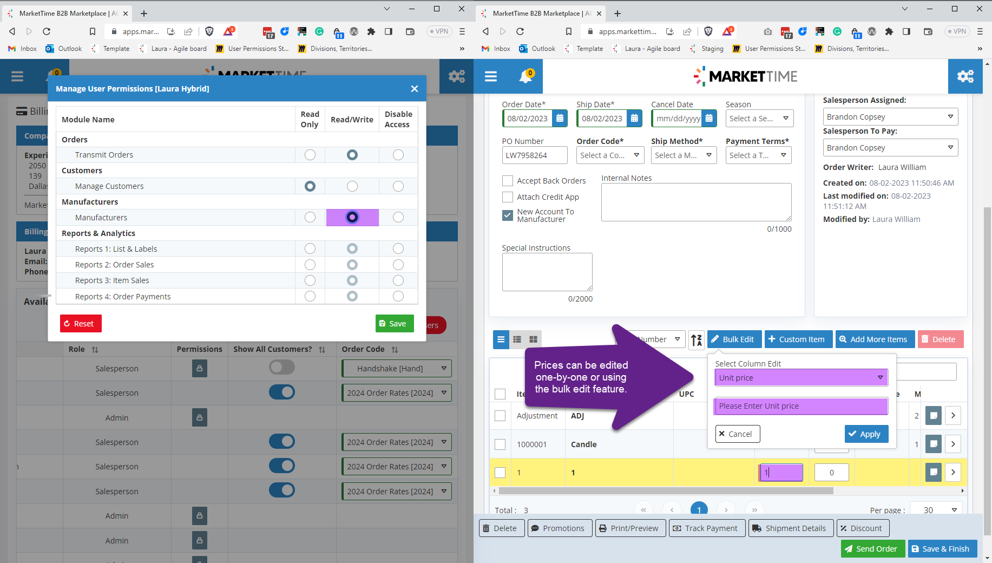The width and height of the screenshot is (992, 563).
Task: Open the hamburger menu in right window
Action: coord(491,76)
